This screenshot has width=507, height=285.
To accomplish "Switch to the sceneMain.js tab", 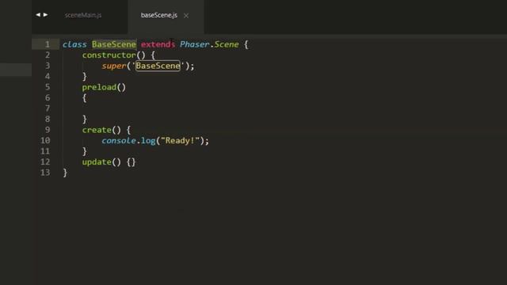I will tap(83, 15).
